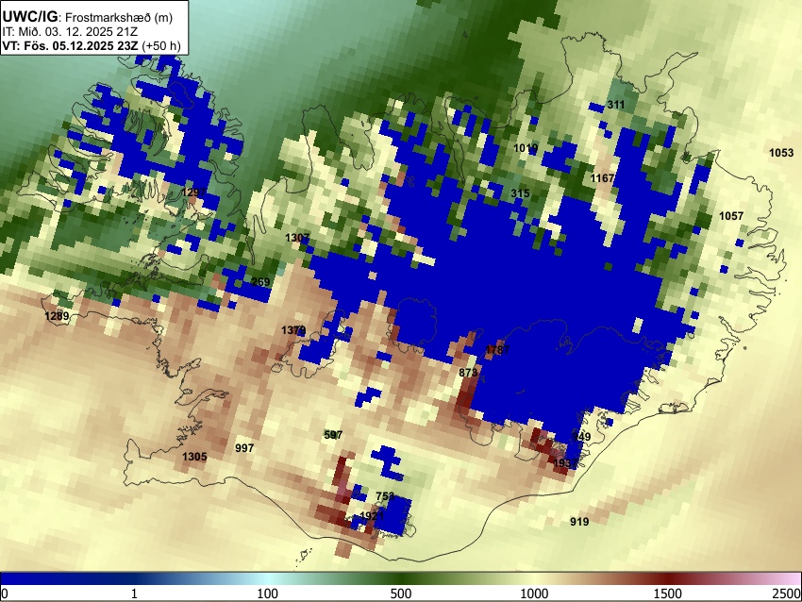Click the legend label 1000
The image size is (802, 602).
534,594
